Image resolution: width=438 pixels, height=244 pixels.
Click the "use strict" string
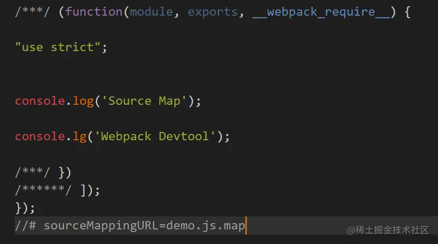tap(58, 47)
